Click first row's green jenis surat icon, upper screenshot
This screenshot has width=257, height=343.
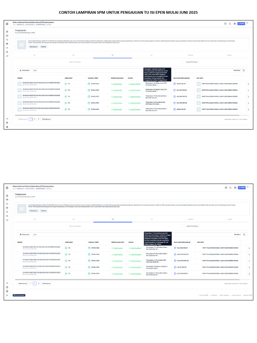point(66,84)
